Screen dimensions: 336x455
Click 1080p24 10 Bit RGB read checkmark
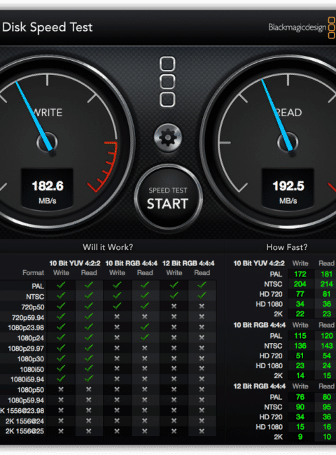(x=145, y=337)
